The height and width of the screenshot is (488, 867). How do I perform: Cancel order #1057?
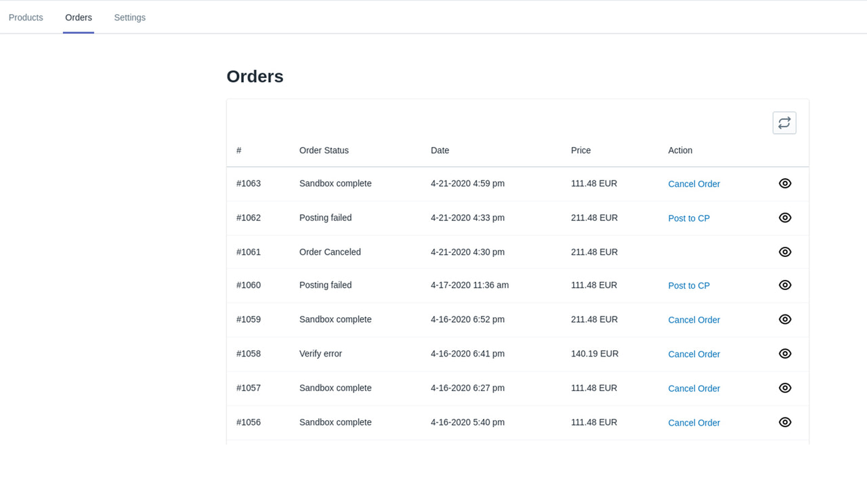(x=694, y=388)
